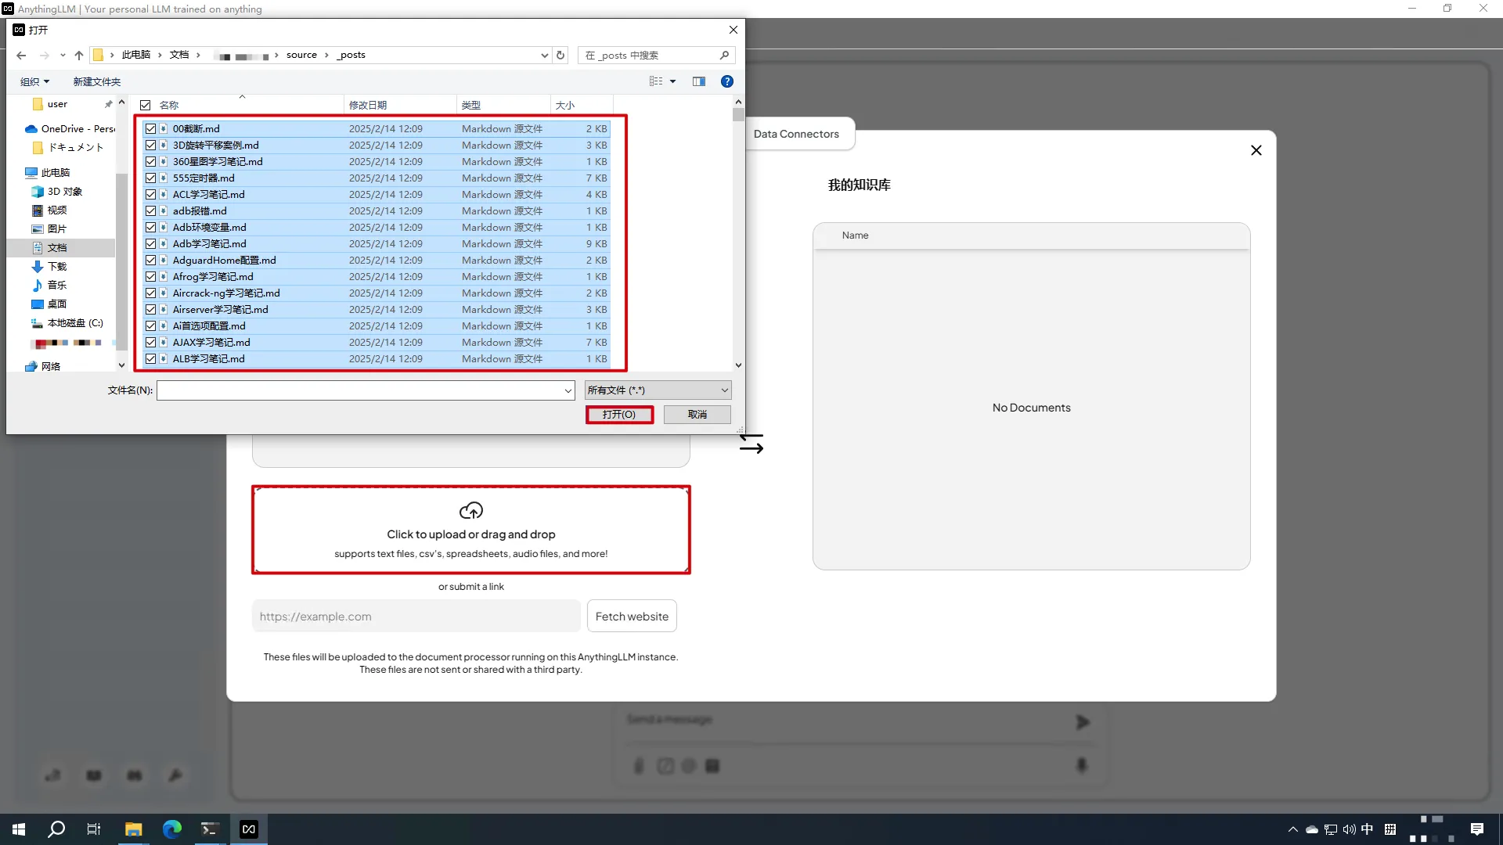The width and height of the screenshot is (1503, 845).
Task: Click the Fetch website button
Action: (x=632, y=617)
